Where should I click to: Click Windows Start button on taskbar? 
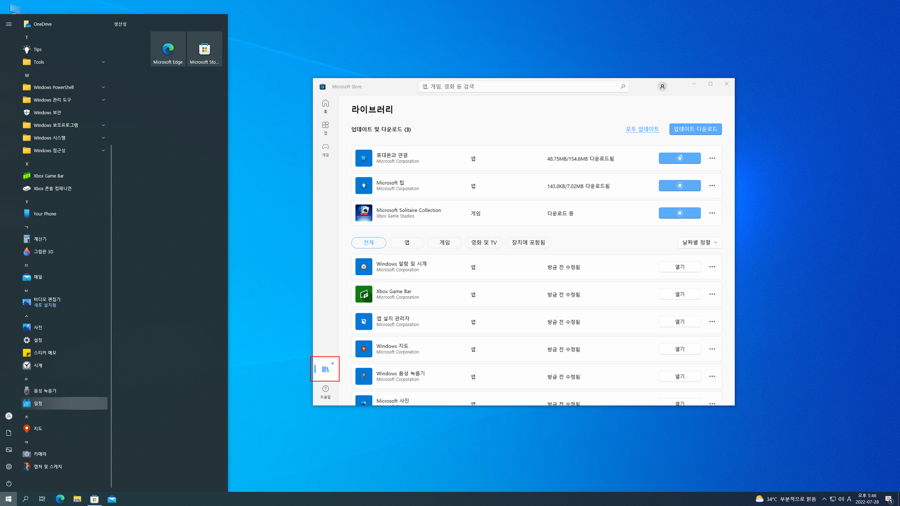[9, 499]
